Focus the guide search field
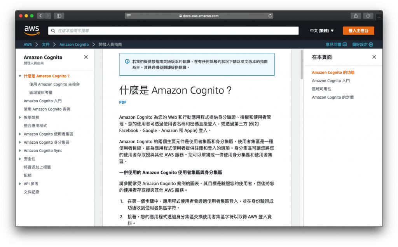This screenshot has height=247, width=398. 173,31
